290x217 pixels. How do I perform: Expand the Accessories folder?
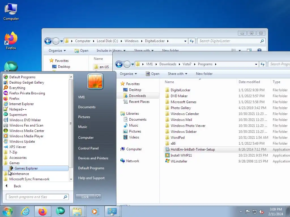(18, 157)
